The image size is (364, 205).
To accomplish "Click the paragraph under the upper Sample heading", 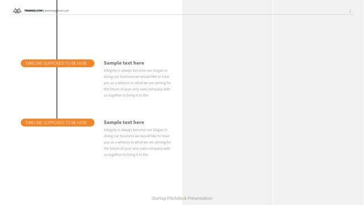I will point(137,83).
